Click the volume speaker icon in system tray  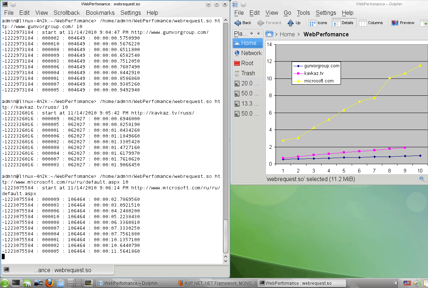pyautogui.click(x=417, y=283)
